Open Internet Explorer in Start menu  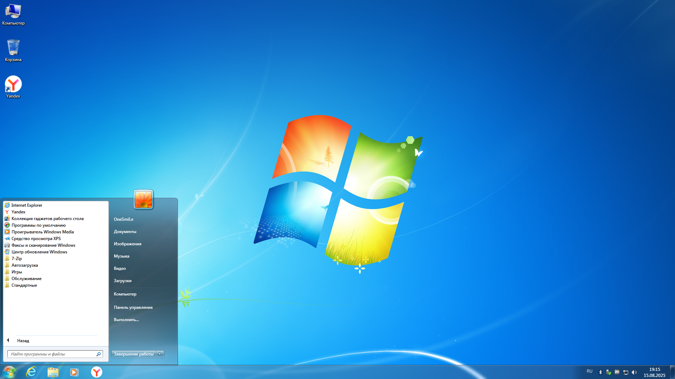[56, 205]
